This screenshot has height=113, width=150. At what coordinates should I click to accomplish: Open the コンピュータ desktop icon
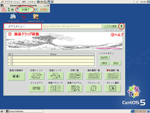coord(13,16)
